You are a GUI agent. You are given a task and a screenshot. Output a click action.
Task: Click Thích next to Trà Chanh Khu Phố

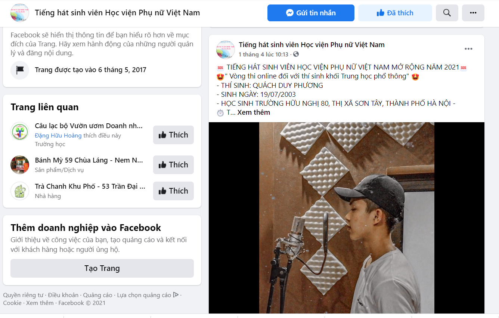173,191
